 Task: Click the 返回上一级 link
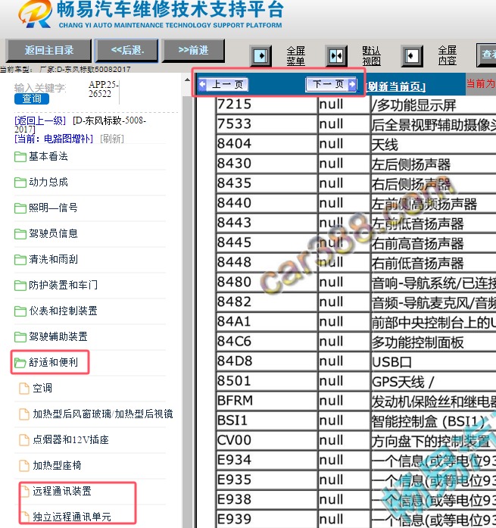tap(40, 120)
